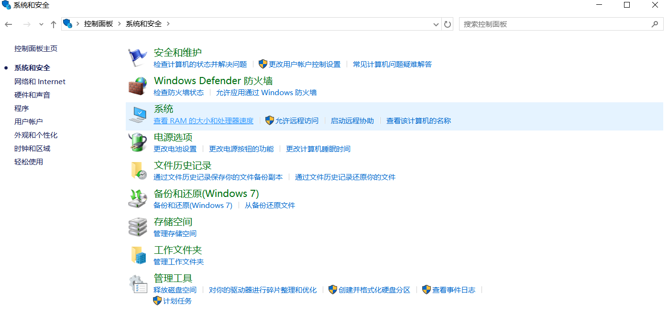Open 程序 category in sidebar
Viewport: 668px width, 326px height.
22,109
